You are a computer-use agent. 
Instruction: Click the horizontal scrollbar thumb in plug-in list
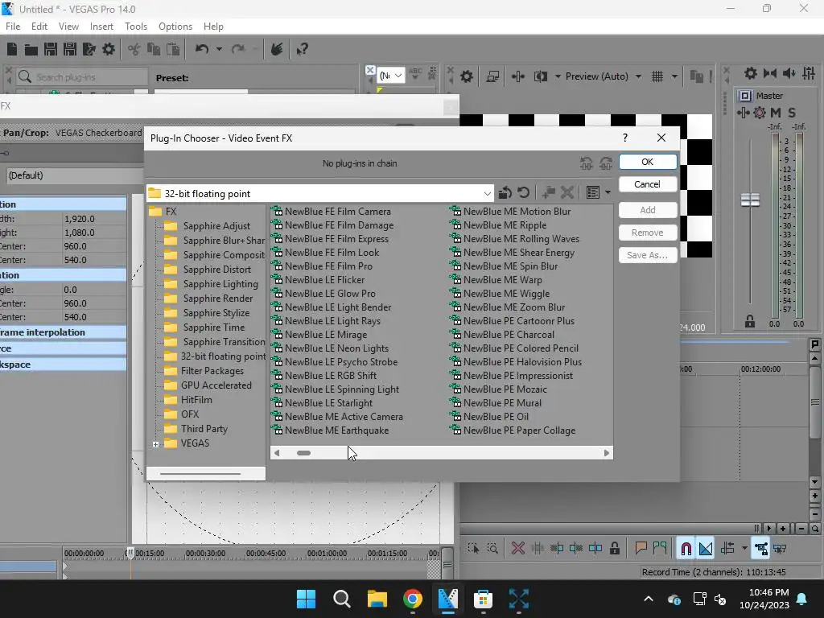pos(303,453)
